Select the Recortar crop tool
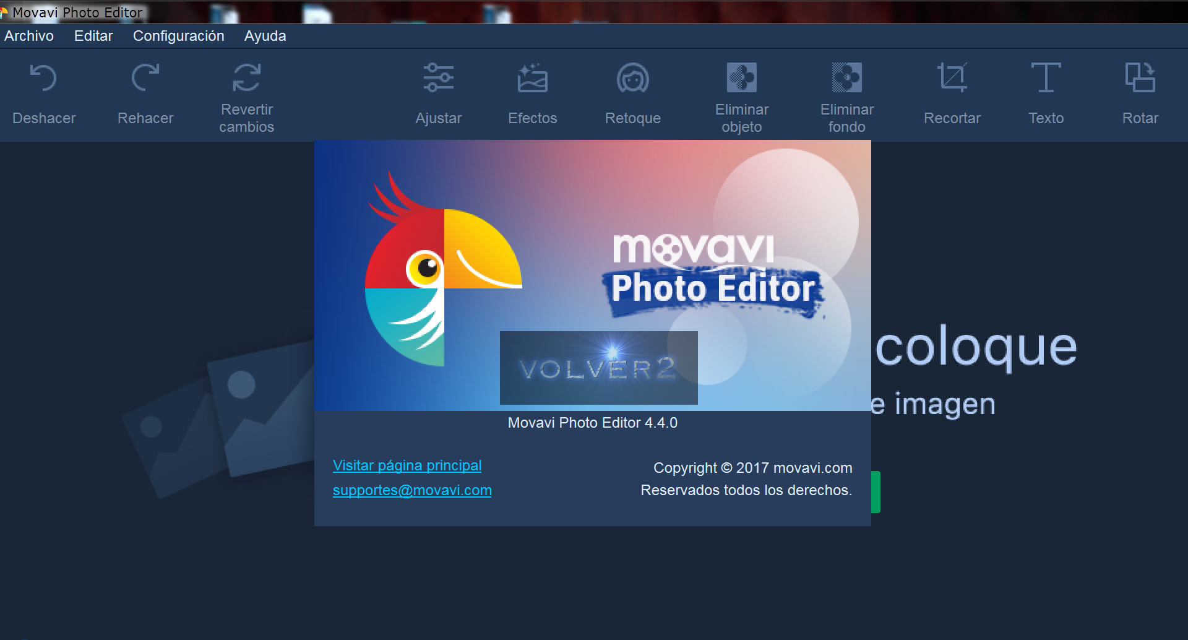The height and width of the screenshot is (640, 1188). pyautogui.click(x=952, y=94)
